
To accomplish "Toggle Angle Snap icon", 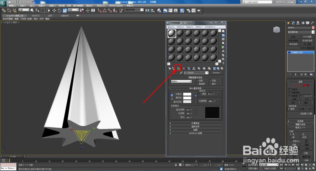I will (104, 10).
